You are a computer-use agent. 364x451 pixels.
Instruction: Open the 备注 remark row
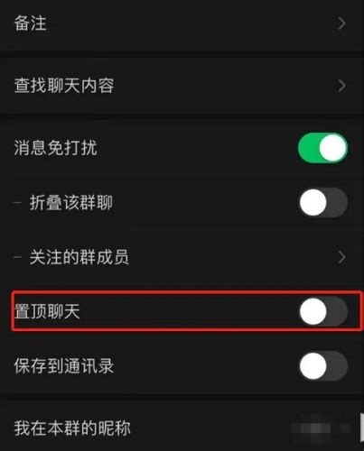coord(182,23)
